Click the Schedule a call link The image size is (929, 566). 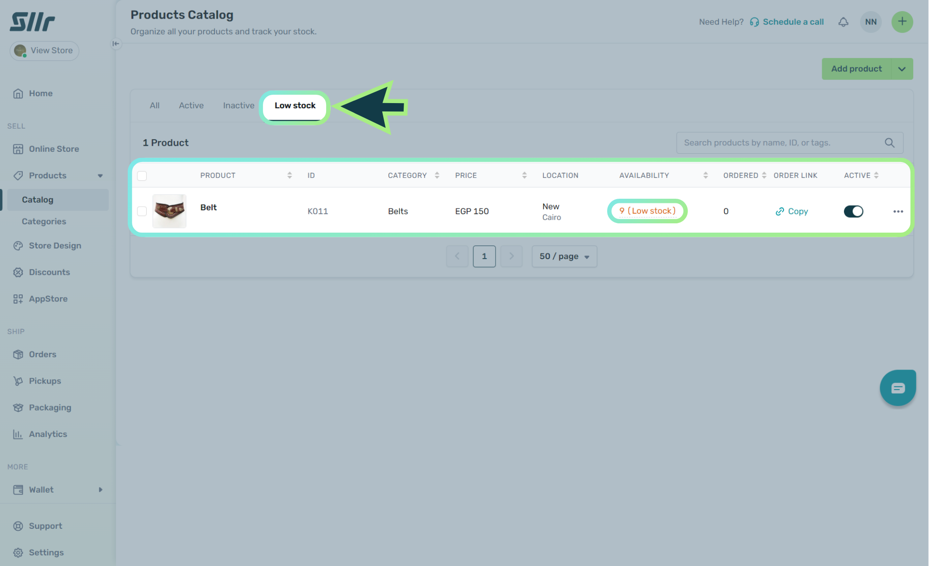click(x=792, y=22)
